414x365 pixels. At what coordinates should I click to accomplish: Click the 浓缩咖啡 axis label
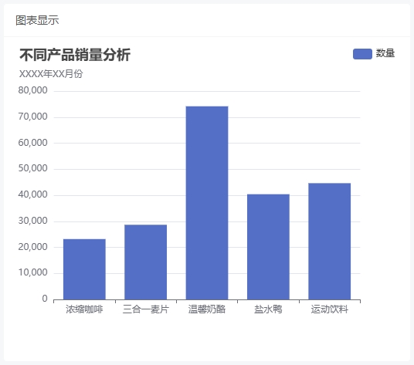84,309
